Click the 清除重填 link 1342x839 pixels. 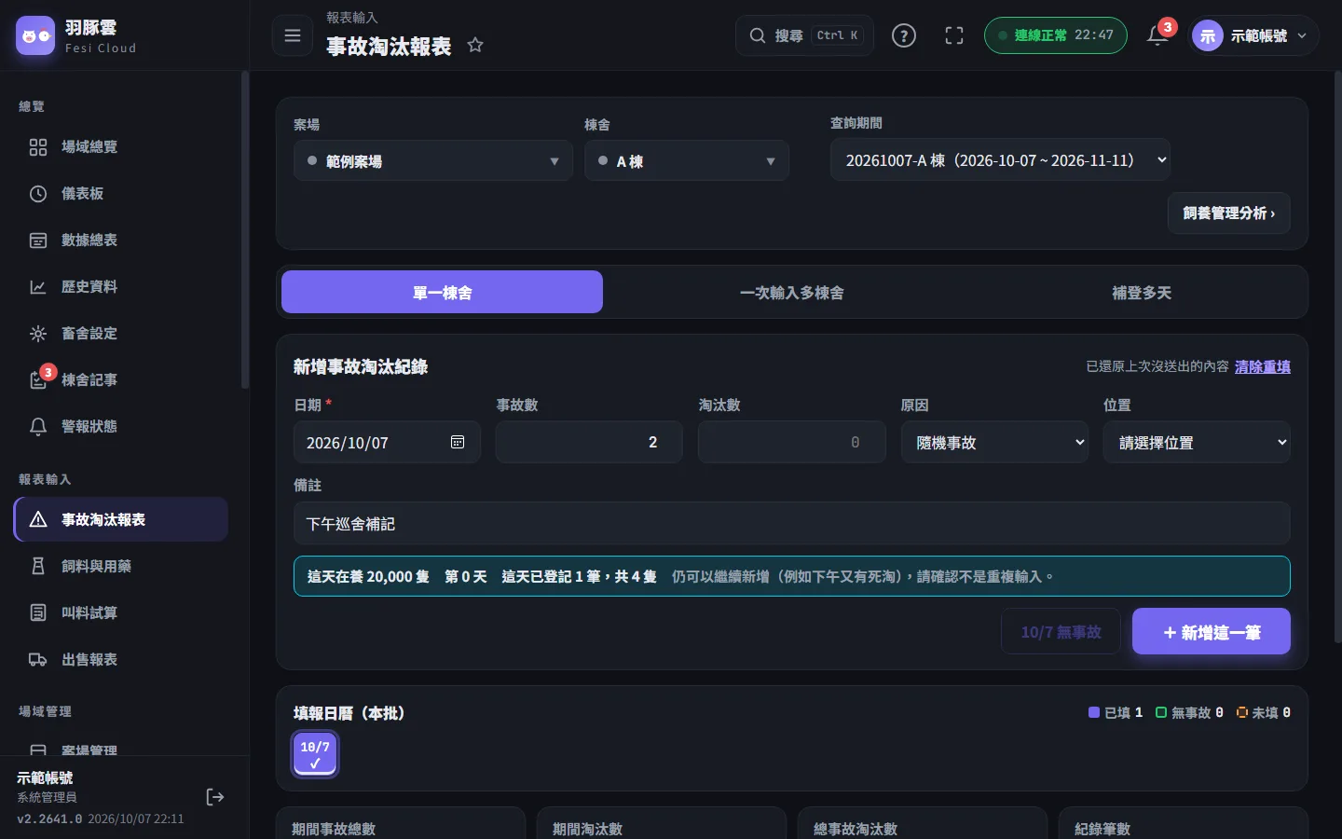pyautogui.click(x=1263, y=367)
